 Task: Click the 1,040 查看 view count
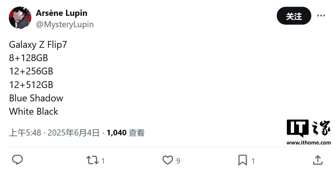pos(125,133)
